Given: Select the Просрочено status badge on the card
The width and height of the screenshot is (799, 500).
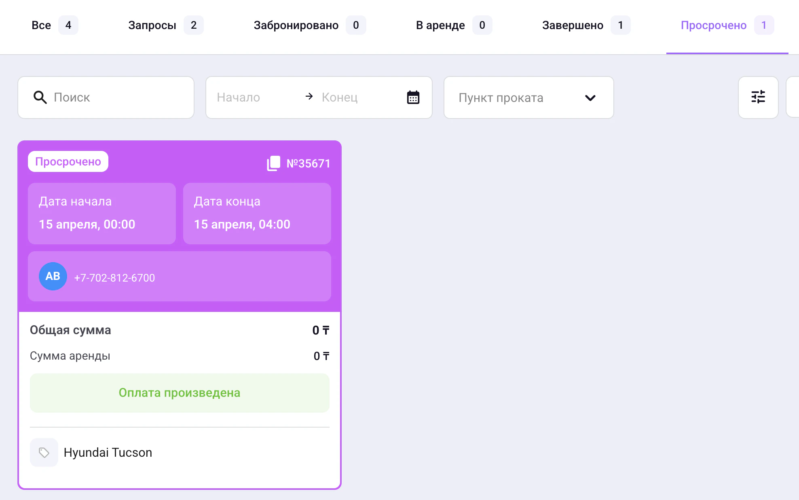Looking at the screenshot, I should pyautogui.click(x=68, y=161).
